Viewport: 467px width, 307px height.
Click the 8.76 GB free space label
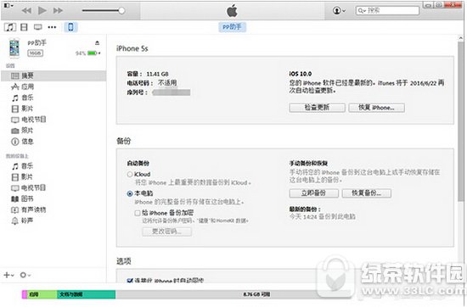coord(256,294)
